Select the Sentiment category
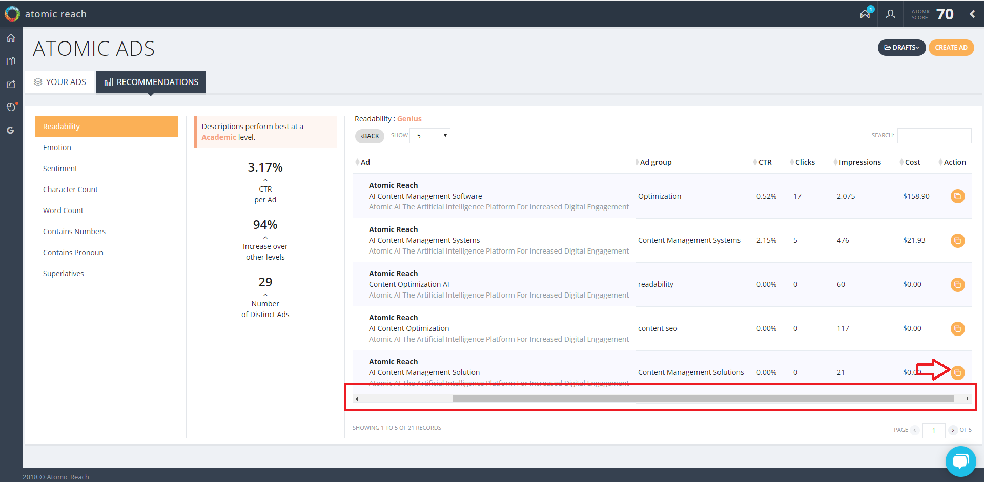Viewport: 984px width, 482px height. point(107,169)
